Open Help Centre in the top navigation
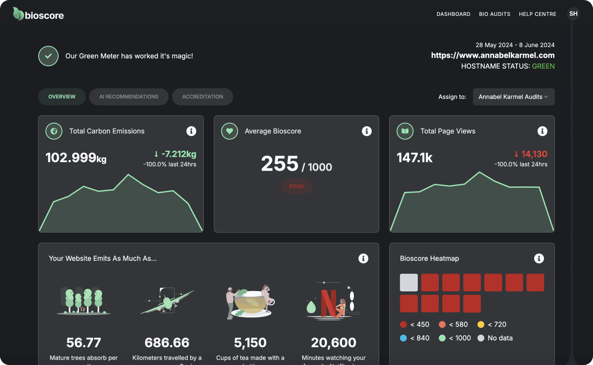The image size is (593, 365). coord(537,14)
